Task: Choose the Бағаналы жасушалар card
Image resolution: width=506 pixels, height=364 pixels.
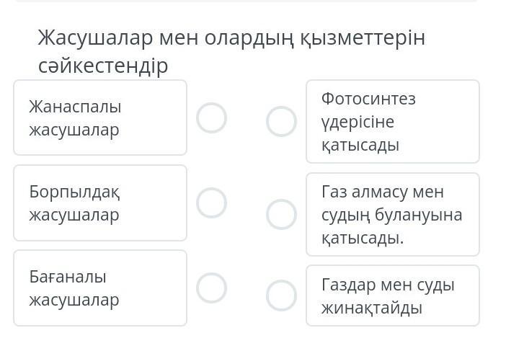Action: [x=100, y=288]
